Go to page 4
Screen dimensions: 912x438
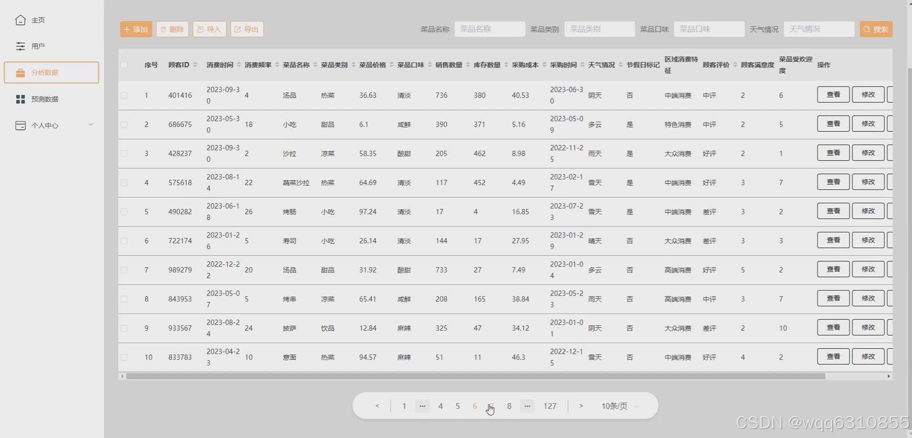tap(440, 406)
